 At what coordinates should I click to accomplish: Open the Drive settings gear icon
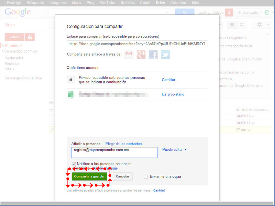tap(260, 25)
